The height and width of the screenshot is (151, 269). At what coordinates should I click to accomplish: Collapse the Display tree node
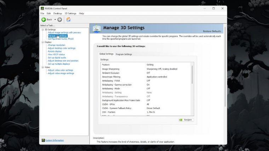tap(42, 42)
